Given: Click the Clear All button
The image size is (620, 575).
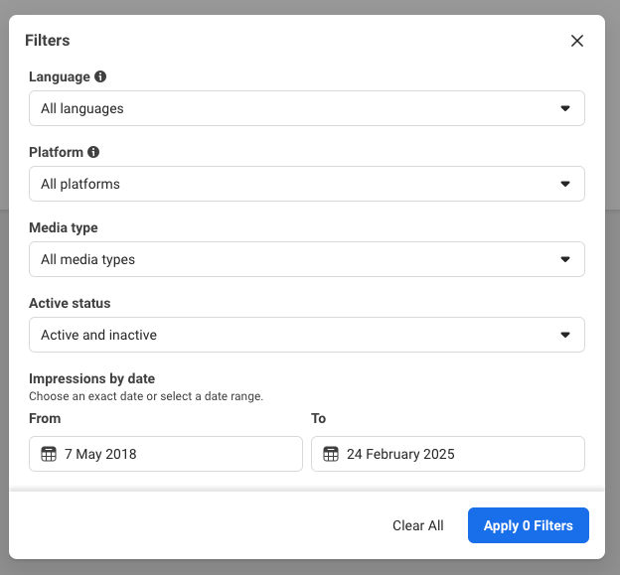Looking at the screenshot, I should [418, 525].
